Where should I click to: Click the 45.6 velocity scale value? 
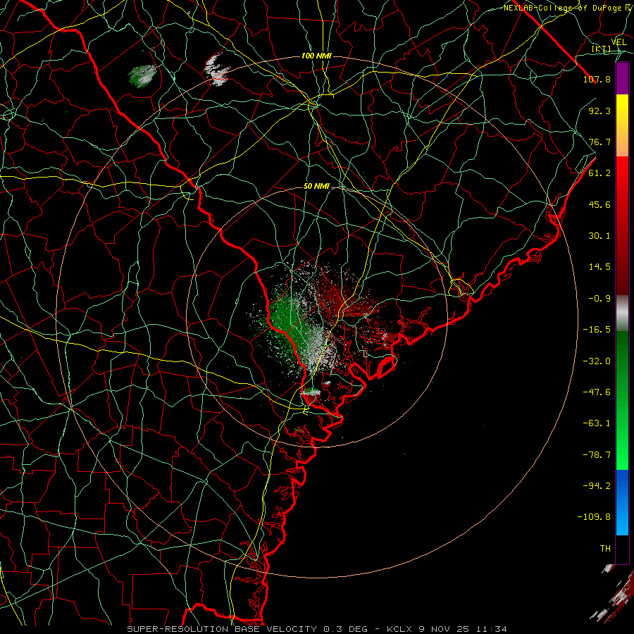pos(599,204)
